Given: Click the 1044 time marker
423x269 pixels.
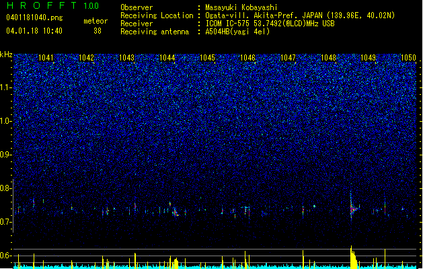Looking at the screenshot, I should pyautogui.click(x=167, y=58).
